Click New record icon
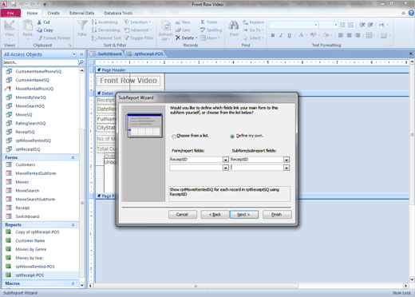 [183, 22]
